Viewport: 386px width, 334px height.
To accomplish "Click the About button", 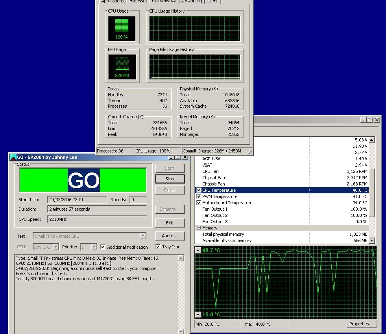I will [170, 236].
